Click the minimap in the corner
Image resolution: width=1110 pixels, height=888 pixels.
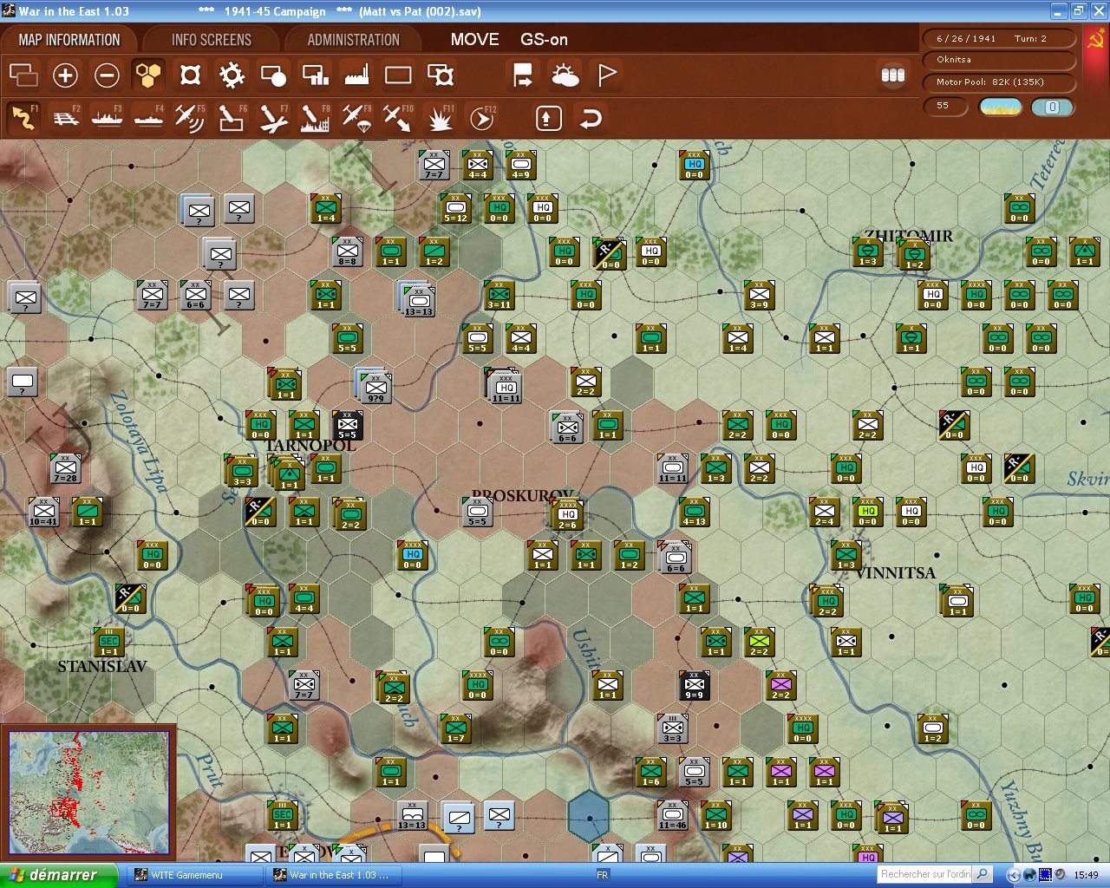click(x=88, y=793)
